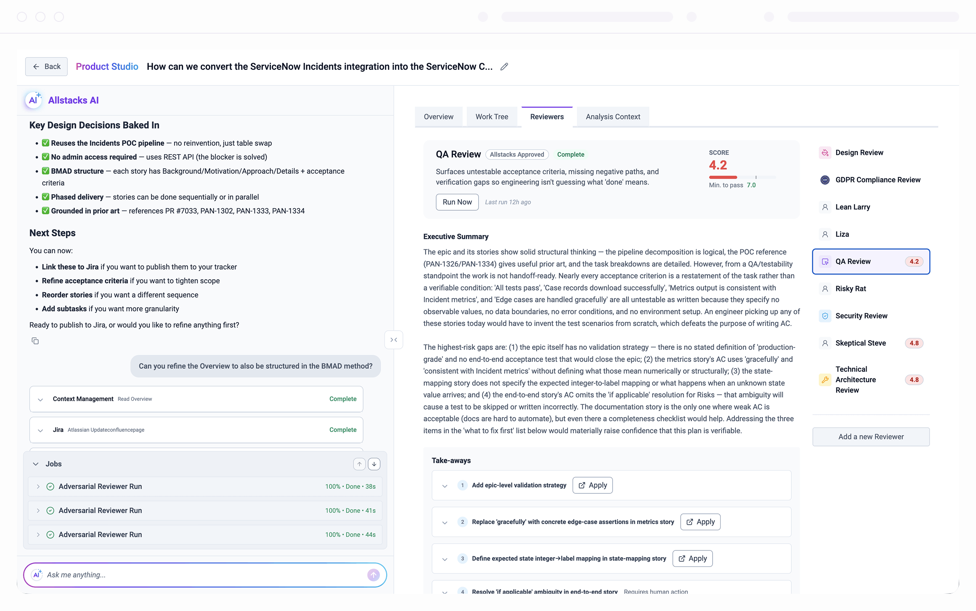
Task: Click the GDPR Compliance Review globe icon
Action: tap(825, 180)
